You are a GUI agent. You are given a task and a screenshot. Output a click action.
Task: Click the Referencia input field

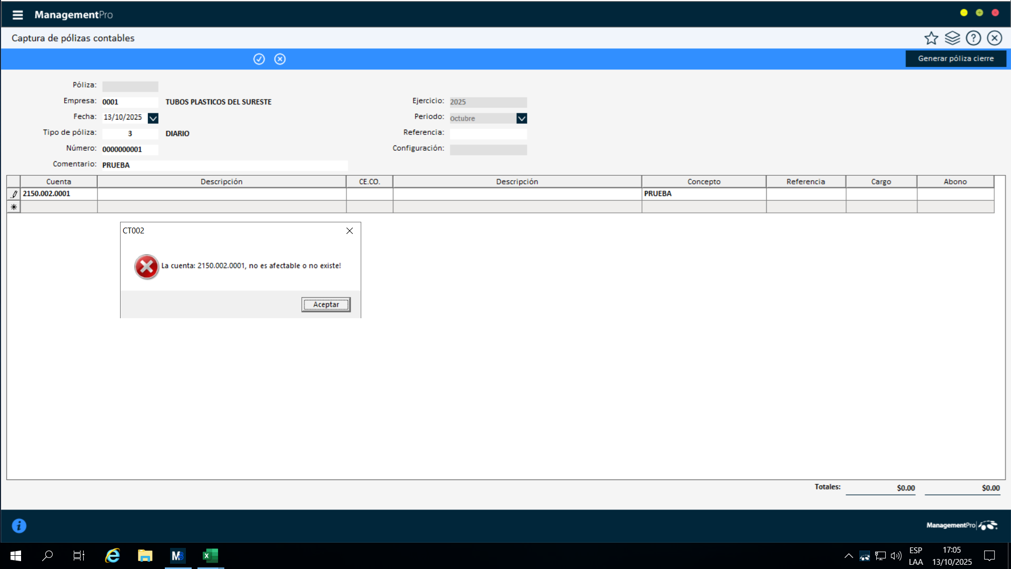pyautogui.click(x=488, y=134)
